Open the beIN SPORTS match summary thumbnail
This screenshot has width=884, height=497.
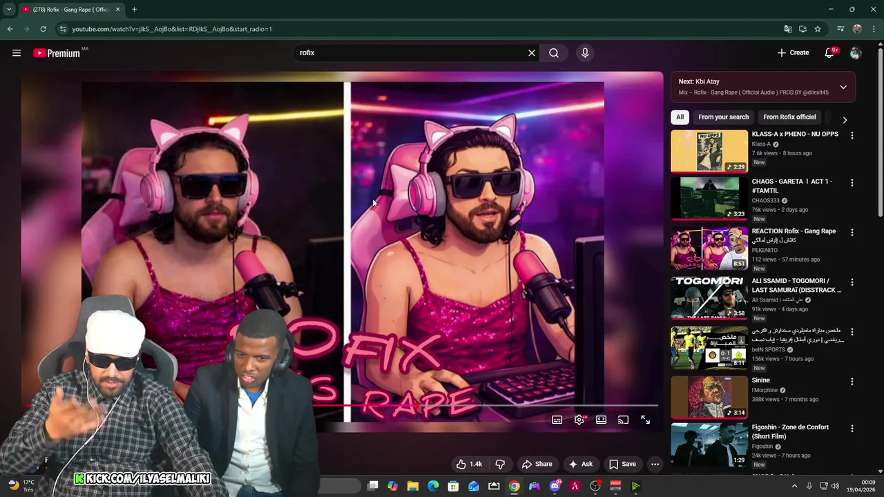[x=709, y=348]
